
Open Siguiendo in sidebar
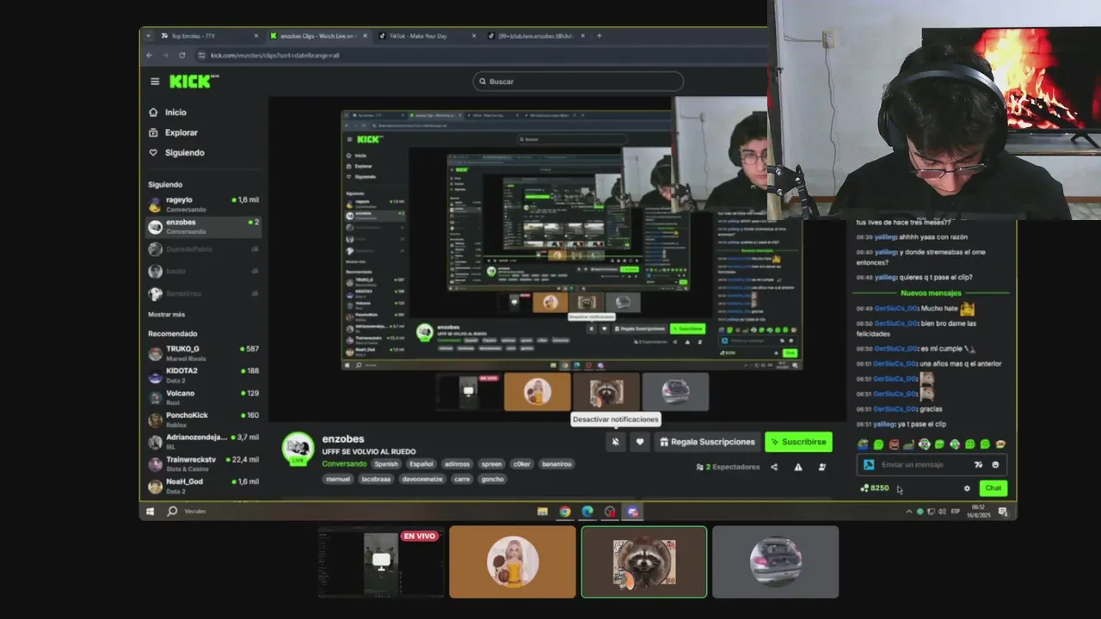[x=176, y=152]
